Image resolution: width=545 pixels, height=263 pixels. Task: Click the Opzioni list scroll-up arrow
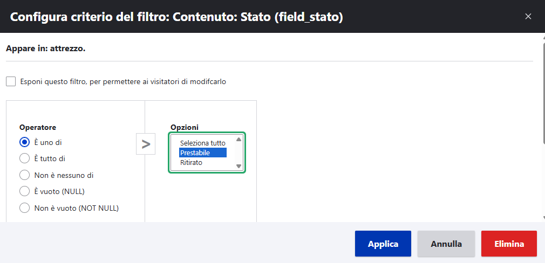tap(239, 139)
